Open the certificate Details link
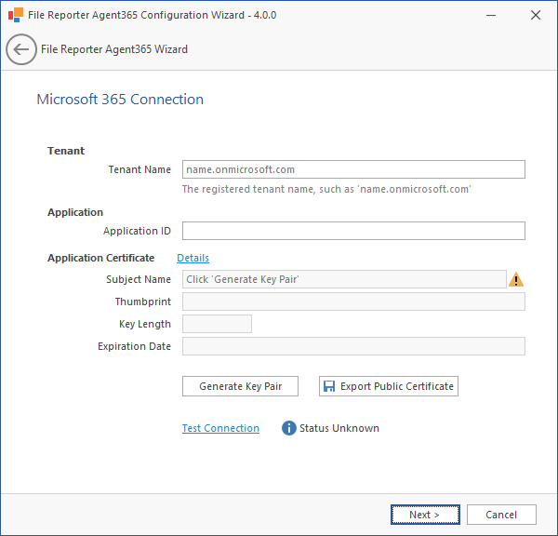This screenshot has height=536, width=558. pyautogui.click(x=193, y=258)
